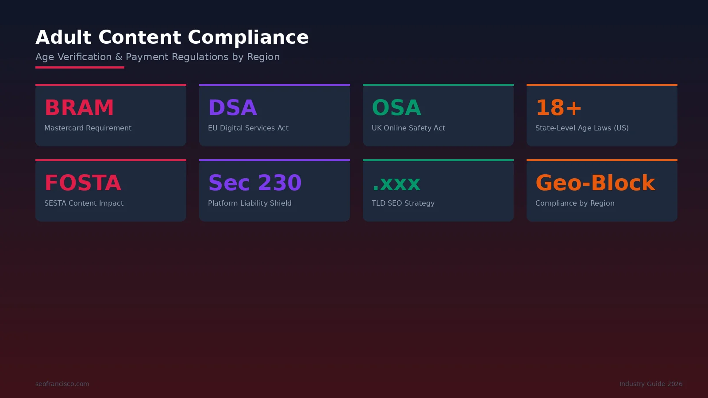
Task: Click the UK Online Safety Act subtext
Action: pos(408,128)
